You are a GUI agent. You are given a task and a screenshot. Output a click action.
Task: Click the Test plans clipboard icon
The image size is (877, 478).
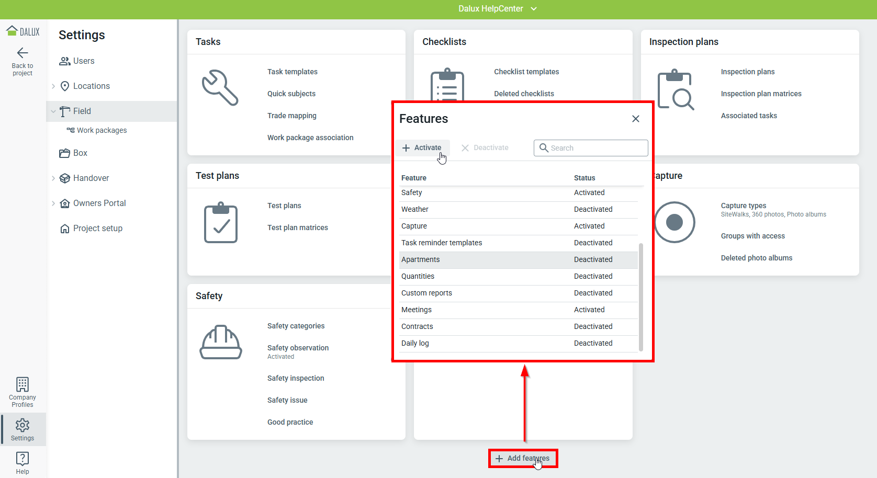[220, 223]
